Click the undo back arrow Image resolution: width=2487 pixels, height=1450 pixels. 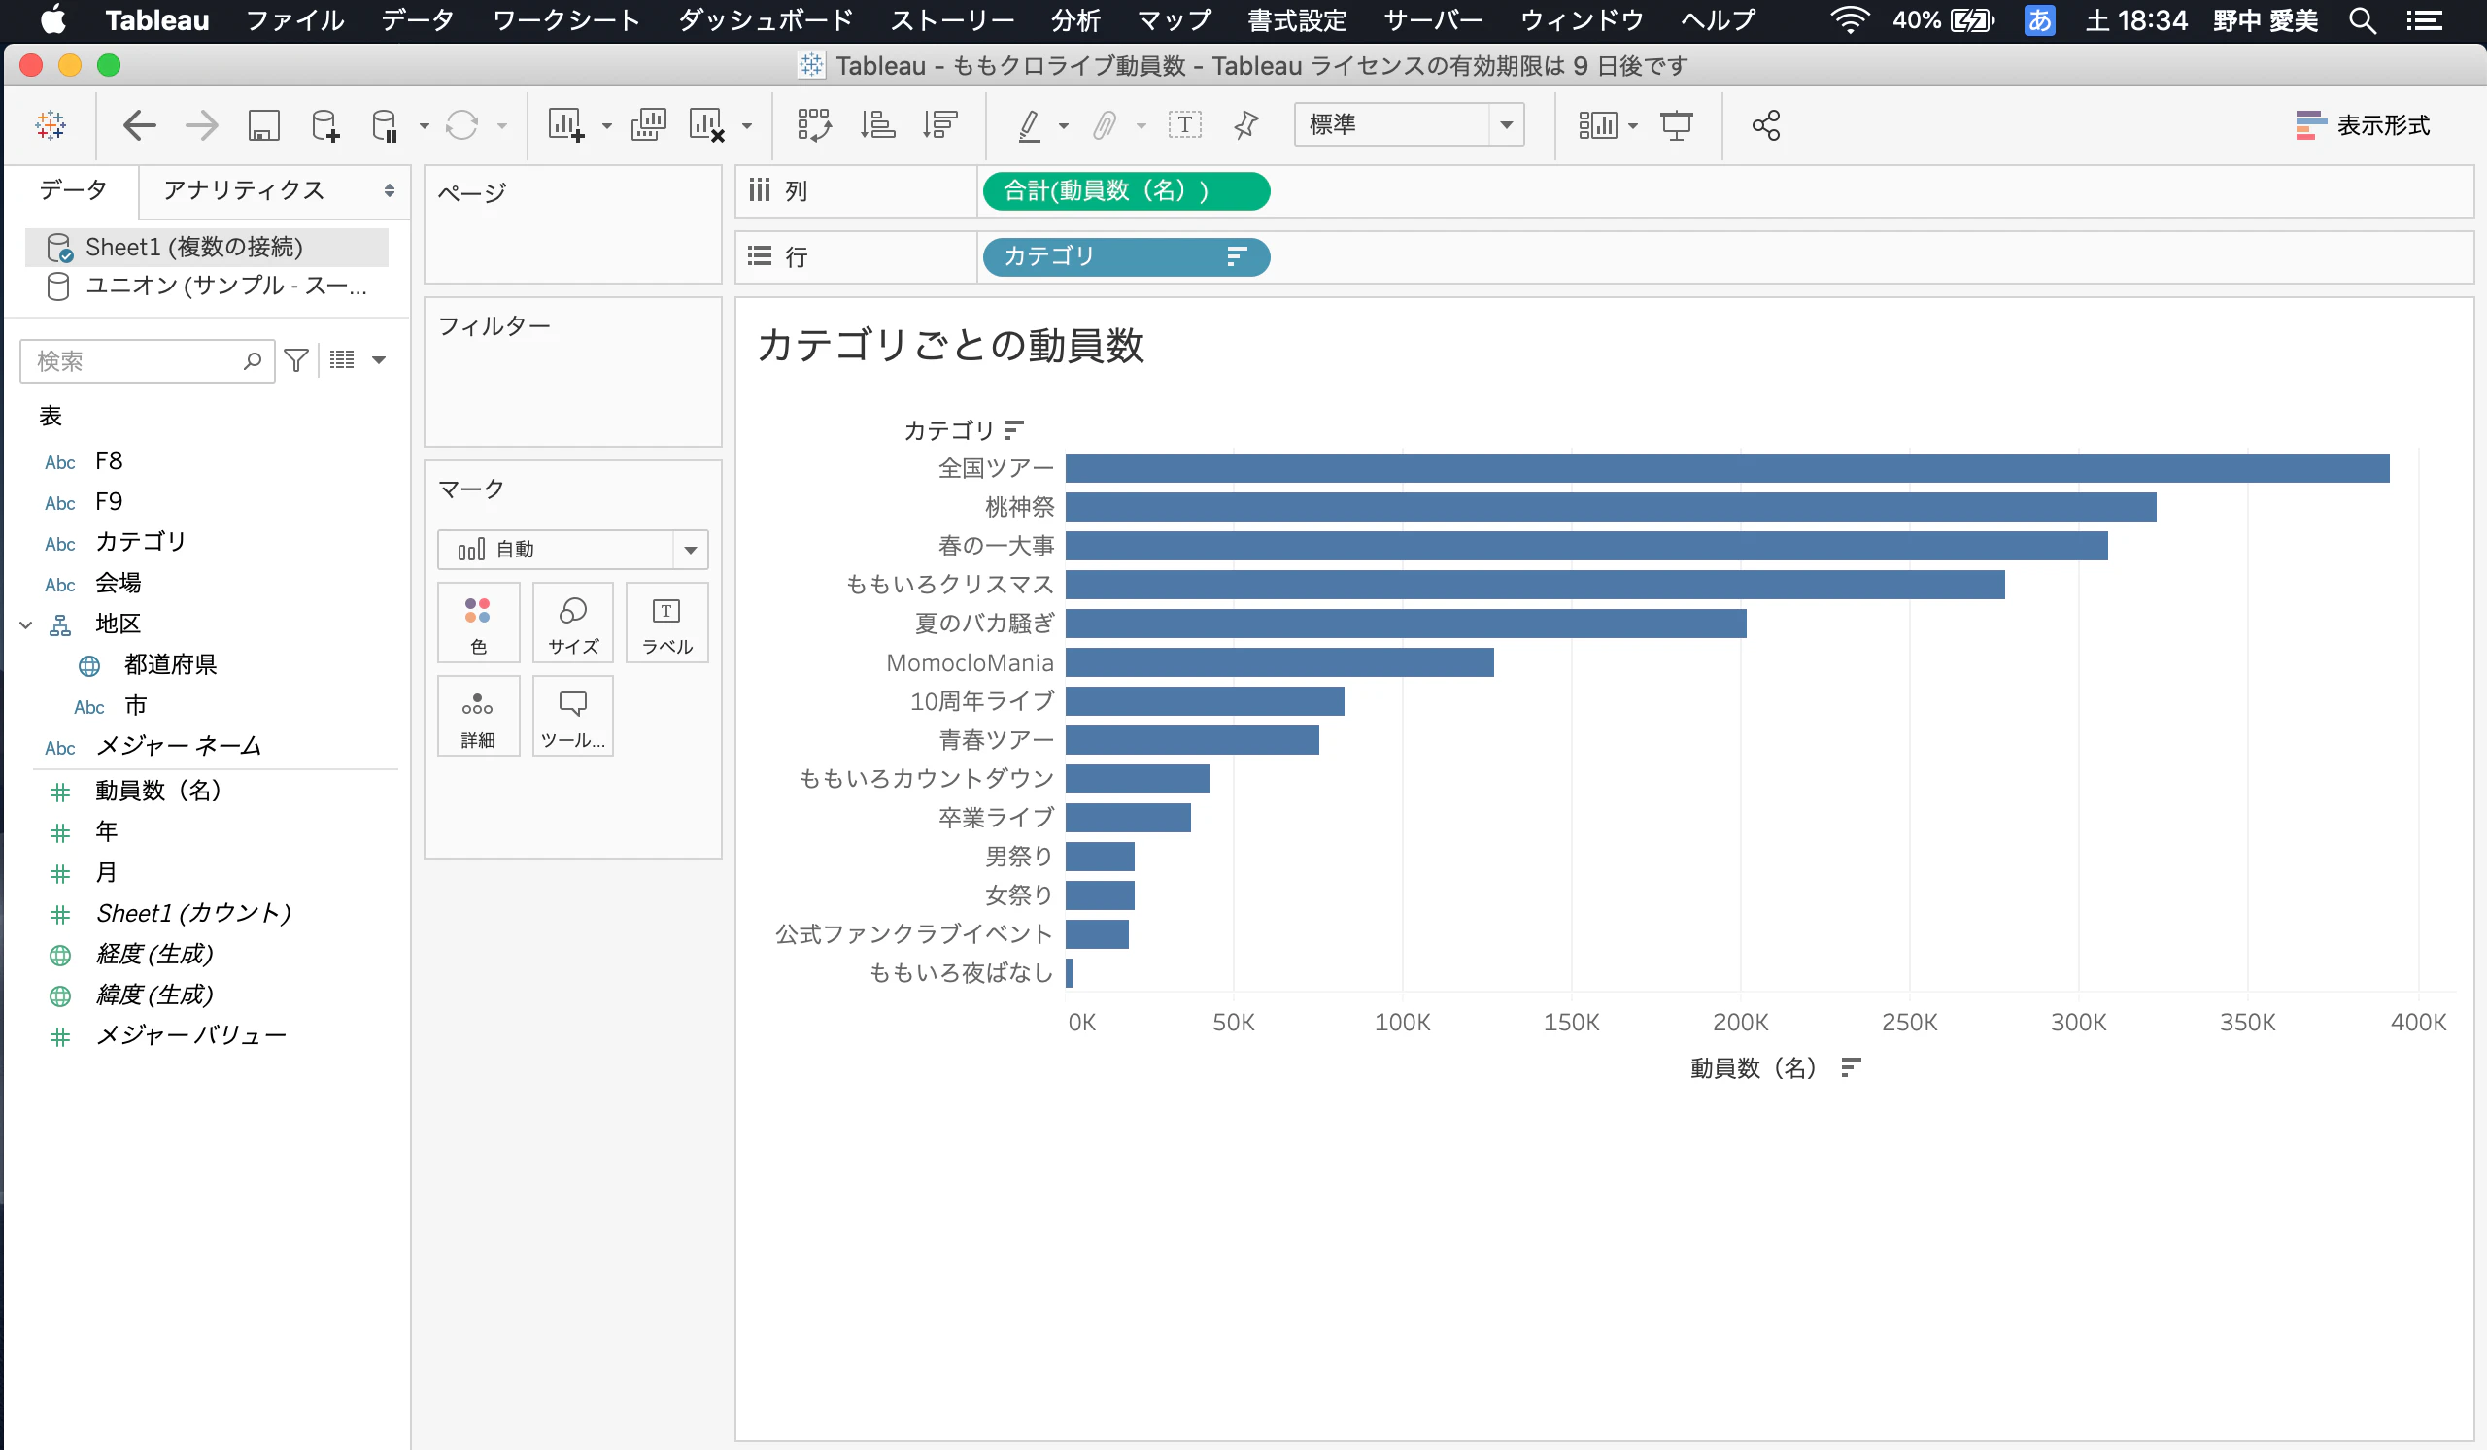click(139, 125)
